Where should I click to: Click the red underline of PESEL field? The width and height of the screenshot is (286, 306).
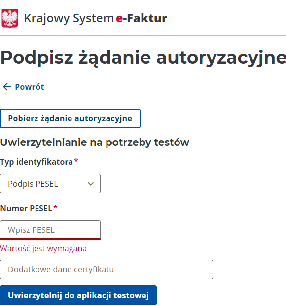50,239
